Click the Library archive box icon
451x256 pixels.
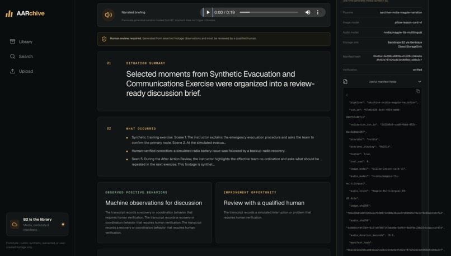12,42
